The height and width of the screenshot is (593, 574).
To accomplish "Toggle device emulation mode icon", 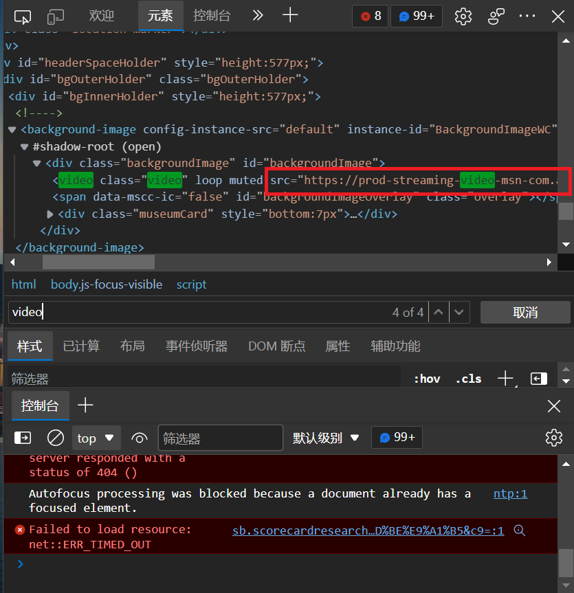I will tap(56, 16).
